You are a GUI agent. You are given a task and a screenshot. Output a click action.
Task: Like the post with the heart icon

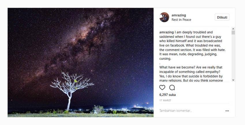click(162, 88)
